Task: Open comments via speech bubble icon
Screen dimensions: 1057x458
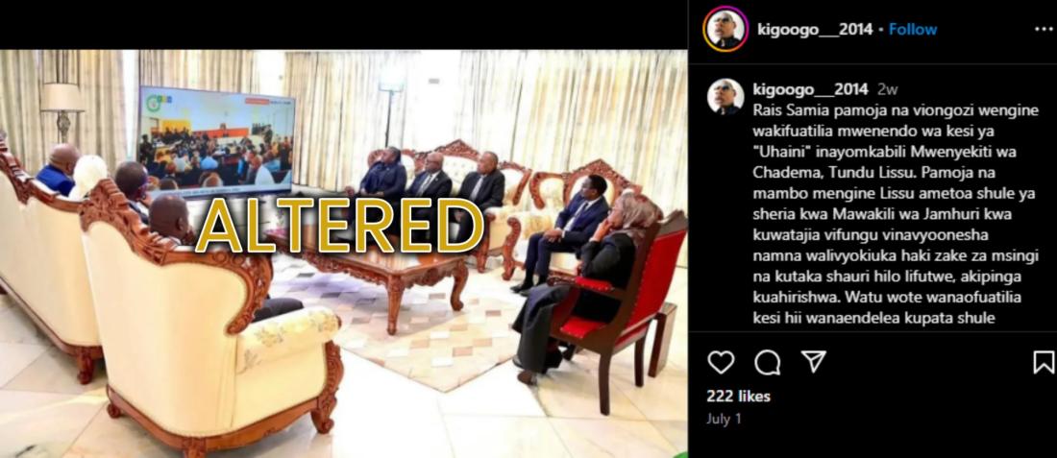Action: tap(767, 362)
